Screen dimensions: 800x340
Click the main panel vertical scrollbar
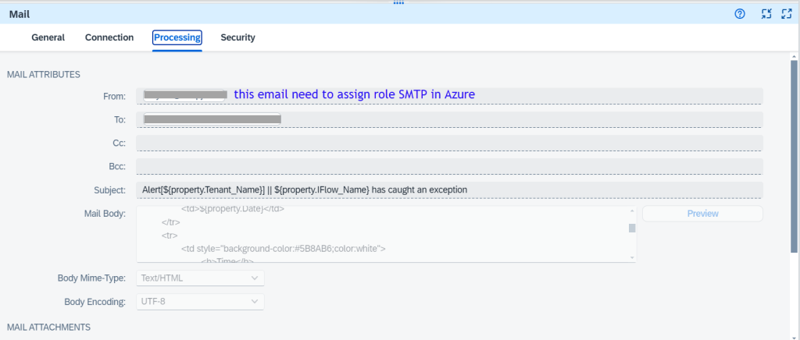coord(794,156)
